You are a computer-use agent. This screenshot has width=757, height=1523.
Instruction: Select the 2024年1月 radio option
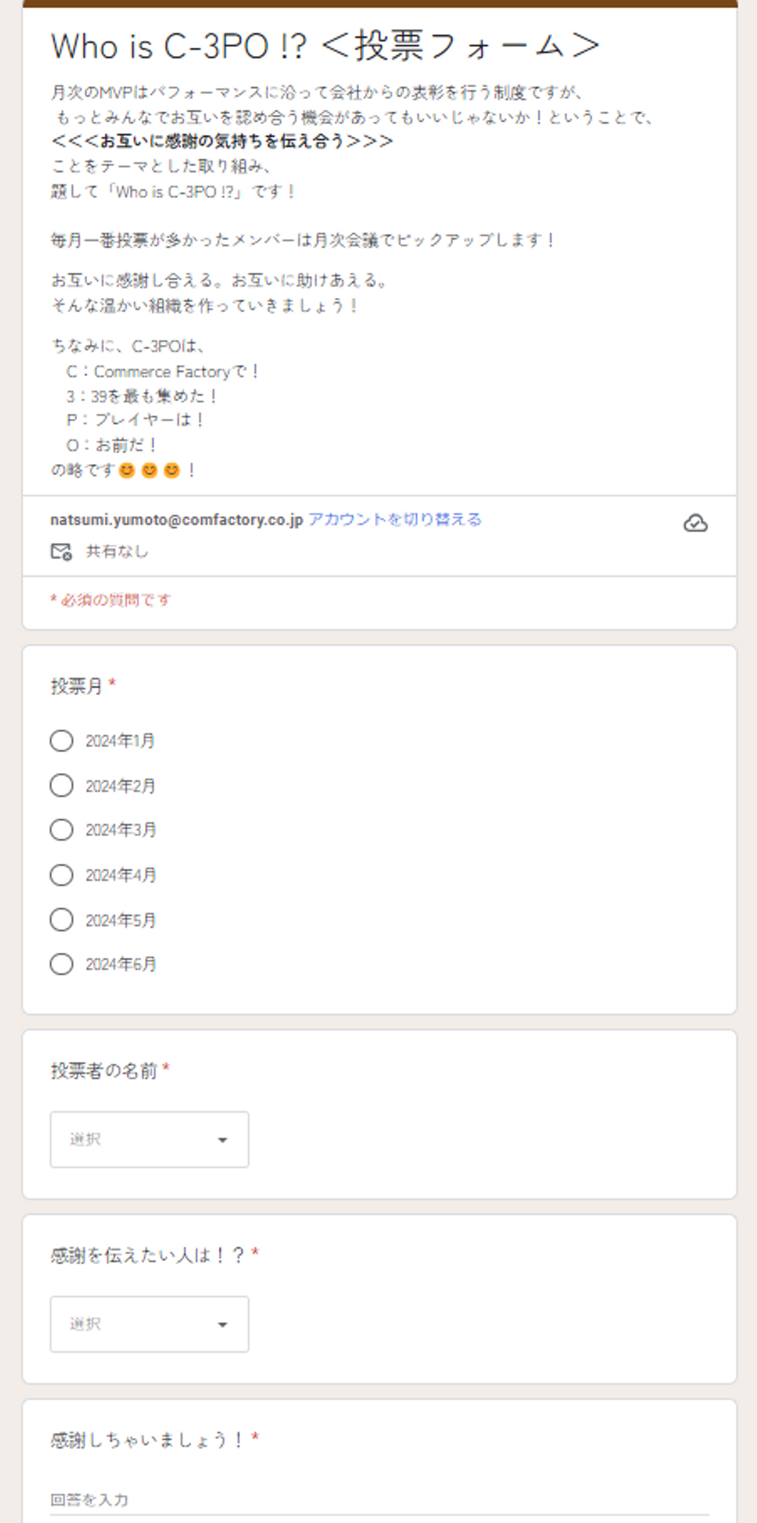coord(62,741)
